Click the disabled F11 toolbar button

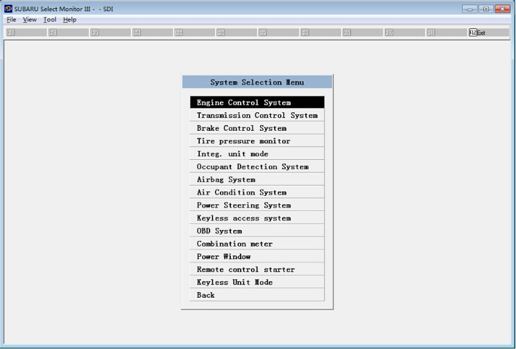click(x=447, y=33)
